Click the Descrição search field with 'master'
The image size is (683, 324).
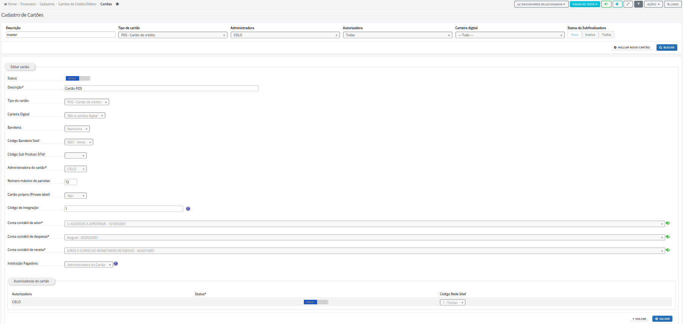(x=61, y=35)
